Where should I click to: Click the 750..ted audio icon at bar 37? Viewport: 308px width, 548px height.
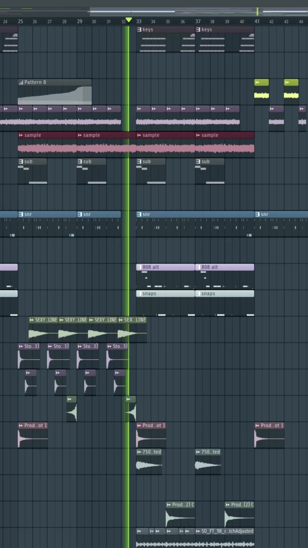(x=198, y=452)
